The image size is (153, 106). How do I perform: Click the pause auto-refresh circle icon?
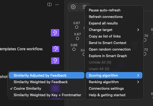[73, 7]
